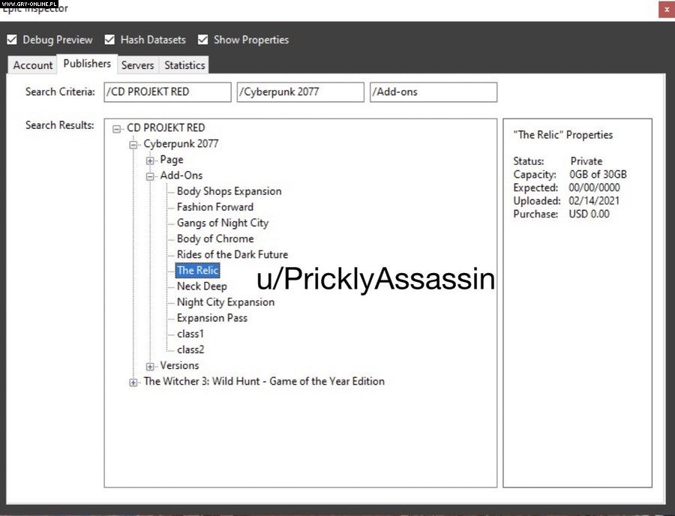Expand the Versions tree node
This screenshot has height=516, width=675.
(x=150, y=366)
